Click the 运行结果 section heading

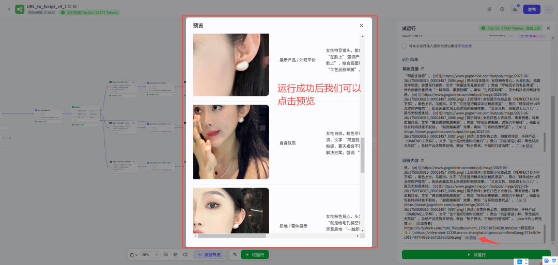click(x=410, y=59)
